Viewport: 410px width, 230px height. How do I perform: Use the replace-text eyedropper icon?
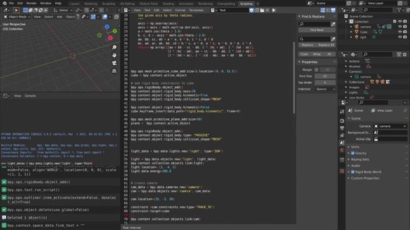[x=333, y=39]
